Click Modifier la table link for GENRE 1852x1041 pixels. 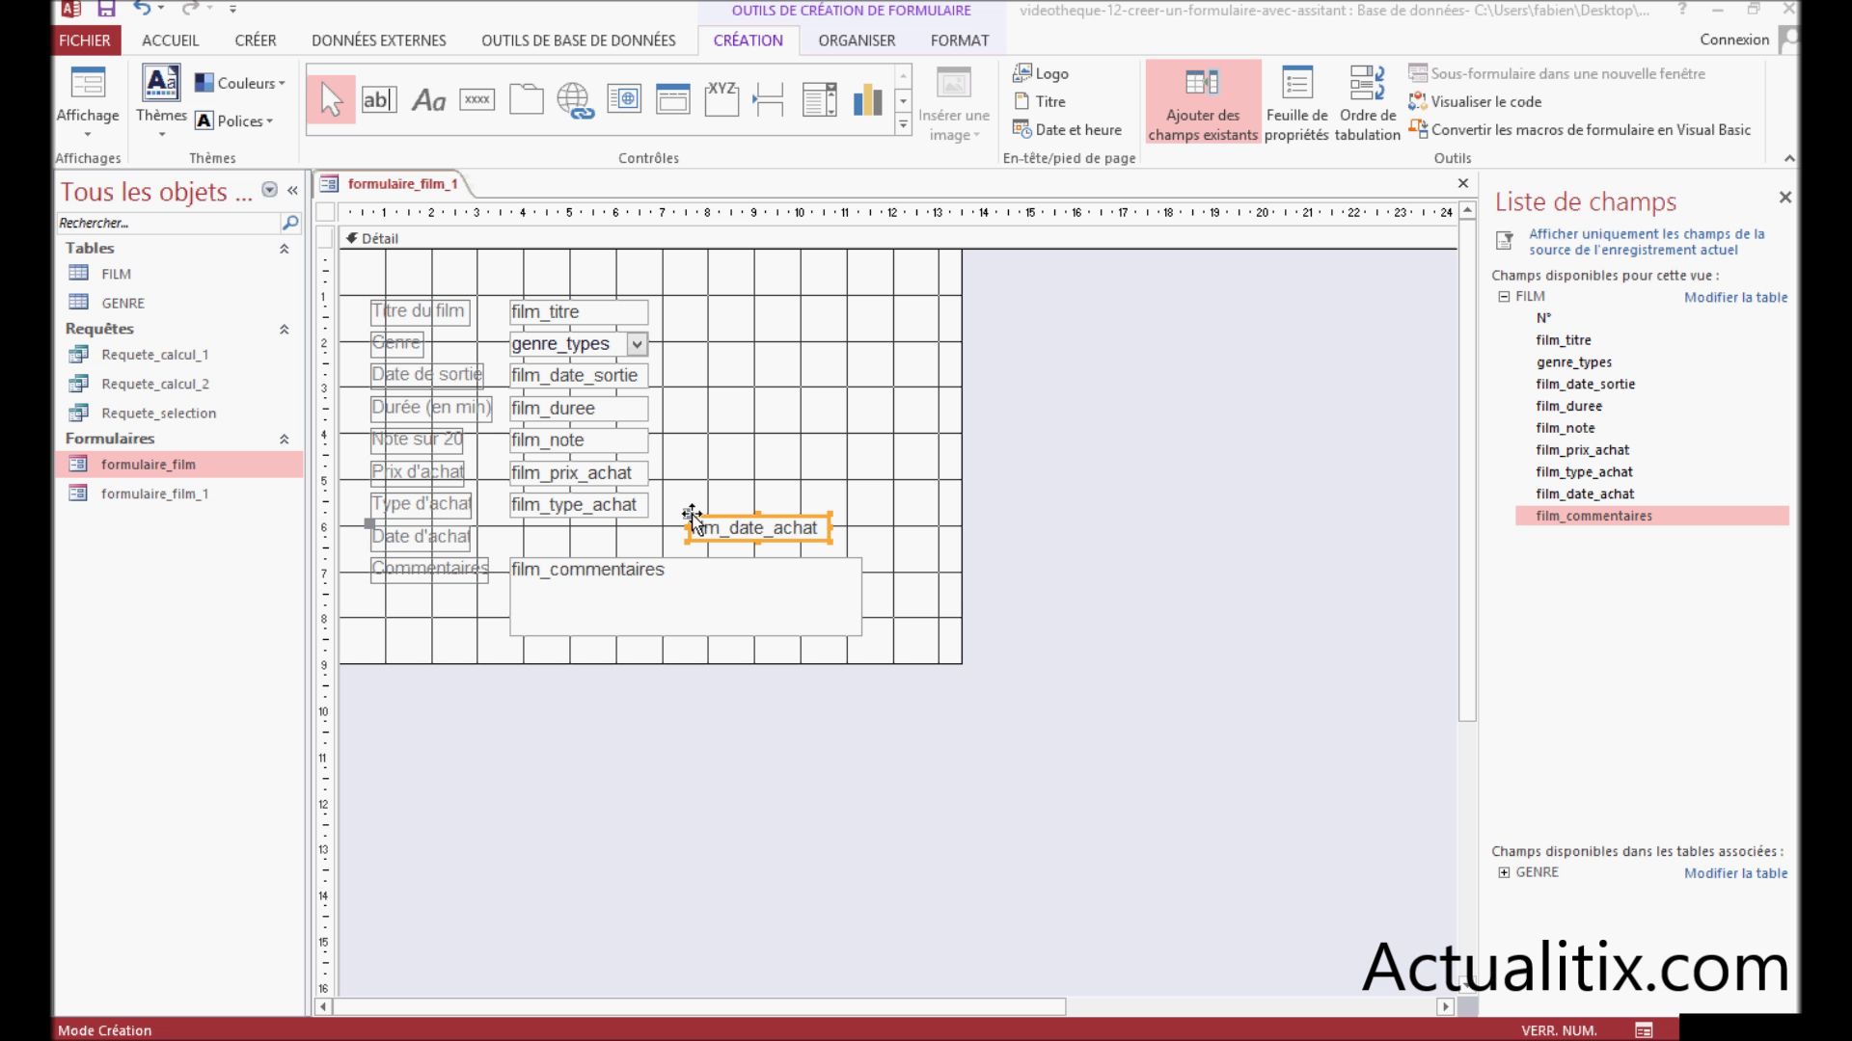coord(1735,873)
